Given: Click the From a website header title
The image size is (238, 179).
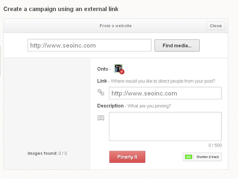Looking at the screenshot, I should coord(116,26).
